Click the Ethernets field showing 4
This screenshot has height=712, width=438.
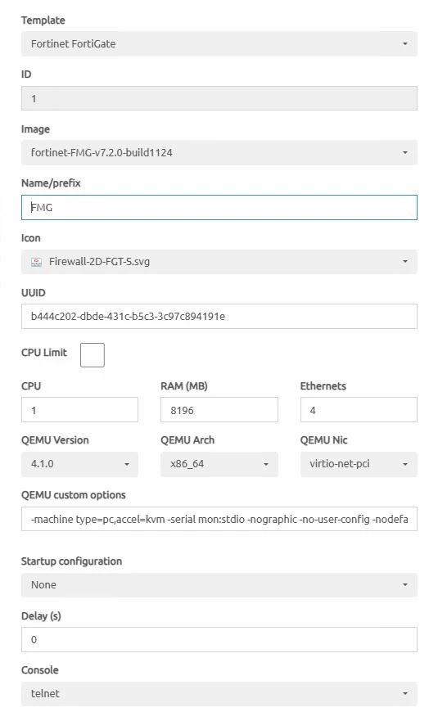click(x=359, y=410)
